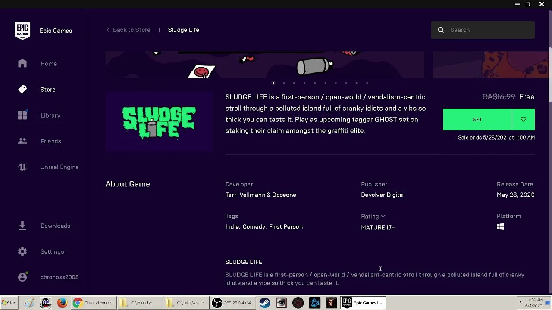Select the second carousel dot
552x310 pixels.
(x=284, y=83)
